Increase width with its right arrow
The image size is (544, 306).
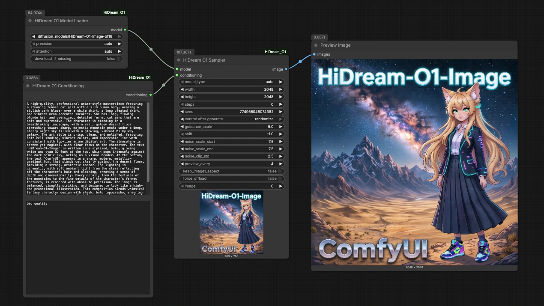281,89
